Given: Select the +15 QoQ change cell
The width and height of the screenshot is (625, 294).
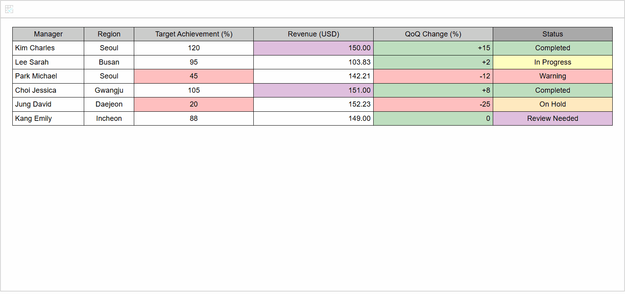Looking at the screenshot, I should [433, 48].
